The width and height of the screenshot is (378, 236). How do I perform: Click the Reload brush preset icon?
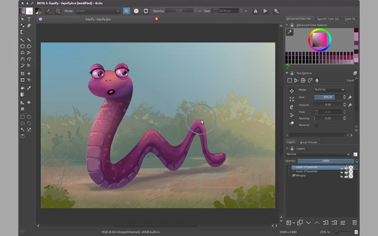pyautogui.click(x=146, y=11)
